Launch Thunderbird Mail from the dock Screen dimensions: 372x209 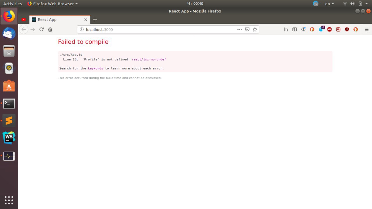[x=9, y=33]
